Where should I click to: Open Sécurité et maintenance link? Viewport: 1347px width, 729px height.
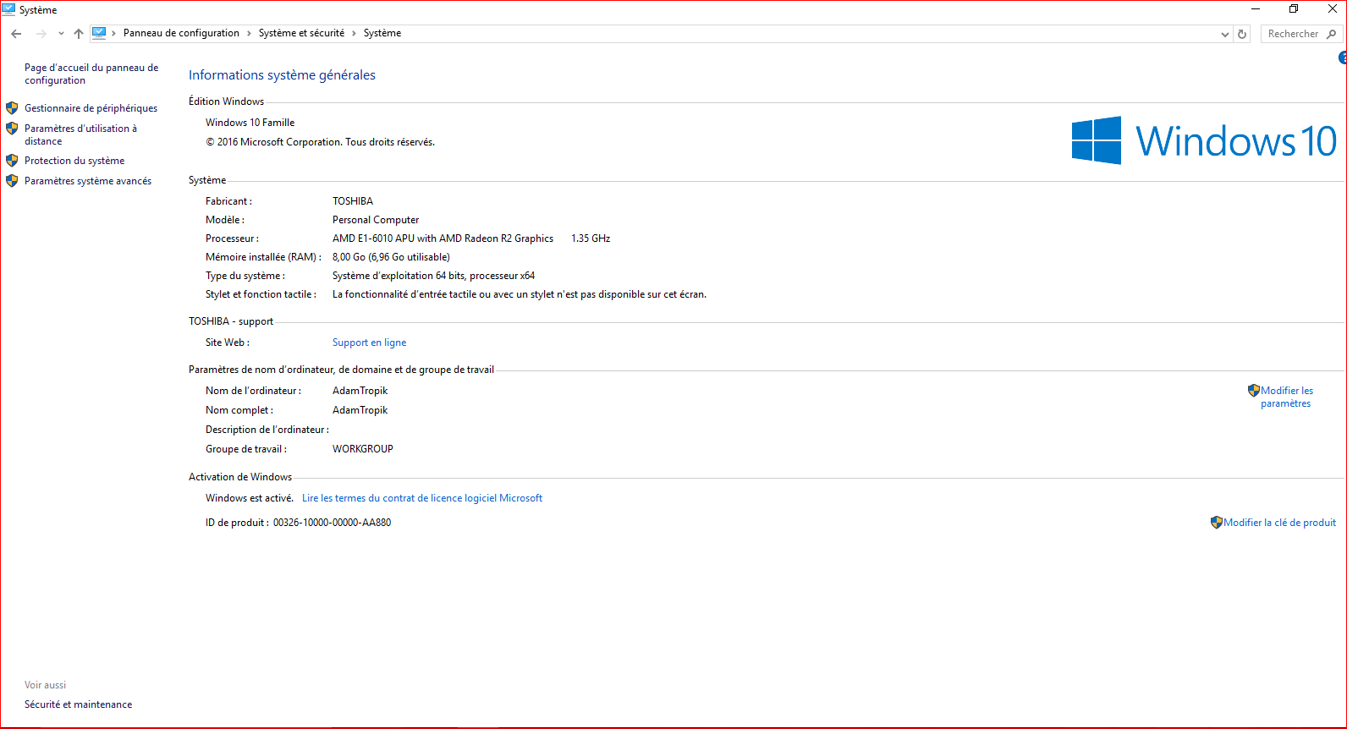click(x=79, y=704)
